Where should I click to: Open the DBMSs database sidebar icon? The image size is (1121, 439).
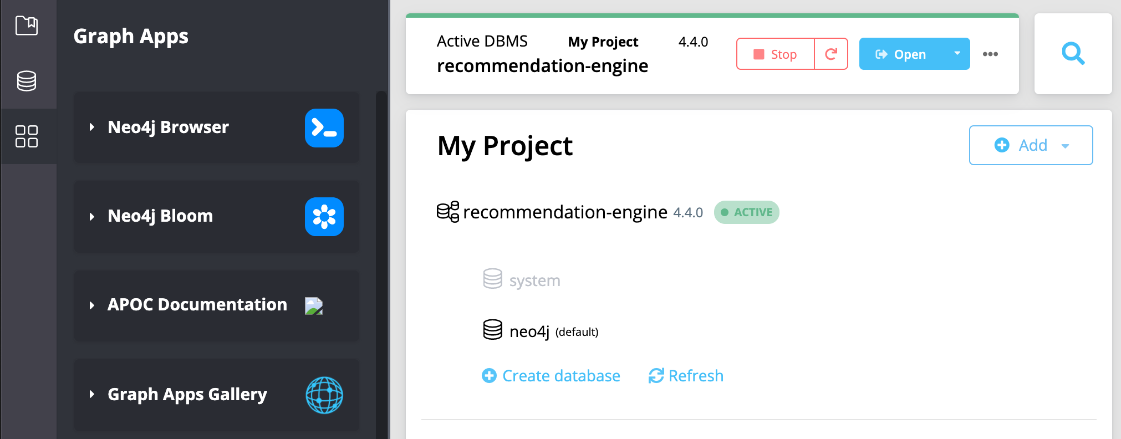pyautogui.click(x=27, y=81)
